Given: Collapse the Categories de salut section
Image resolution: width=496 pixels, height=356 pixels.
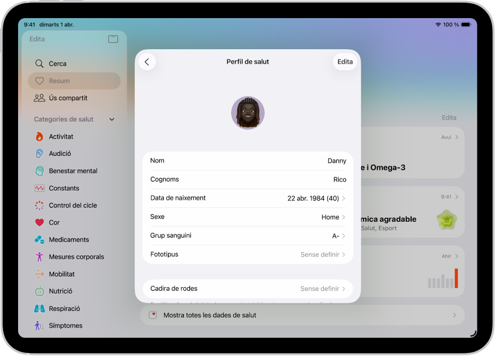Looking at the screenshot, I should click(112, 119).
